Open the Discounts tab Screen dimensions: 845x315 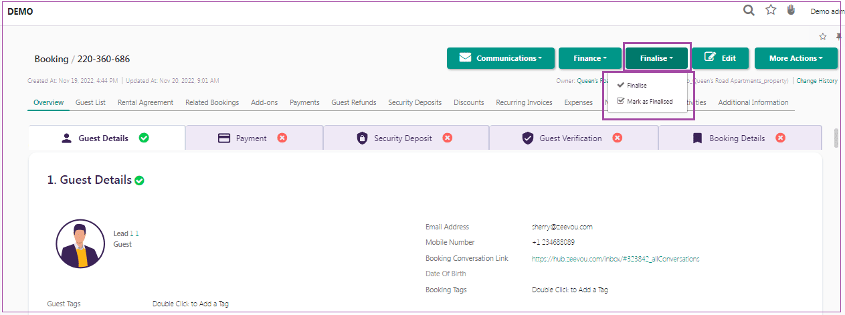(469, 102)
